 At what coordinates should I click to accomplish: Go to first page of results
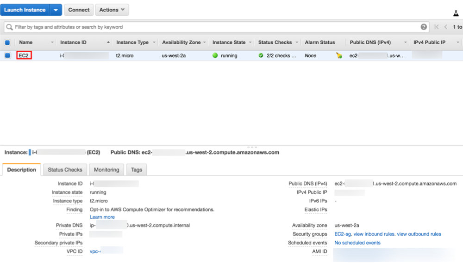[437, 27]
